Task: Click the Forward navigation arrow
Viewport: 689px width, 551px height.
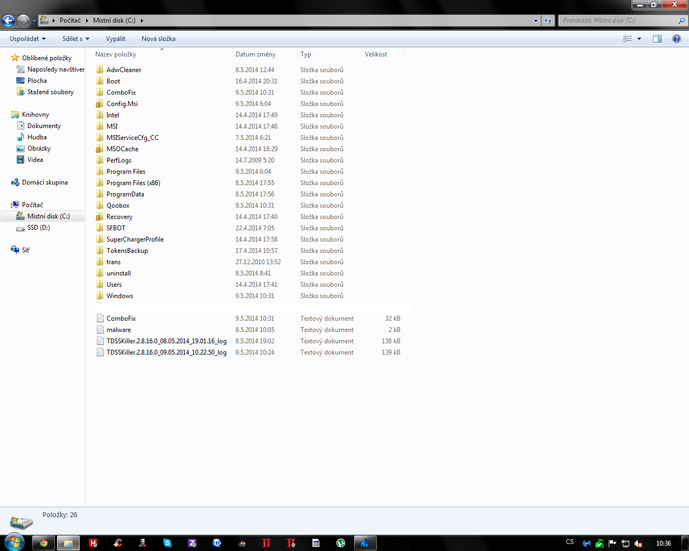Action: pyautogui.click(x=23, y=20)
